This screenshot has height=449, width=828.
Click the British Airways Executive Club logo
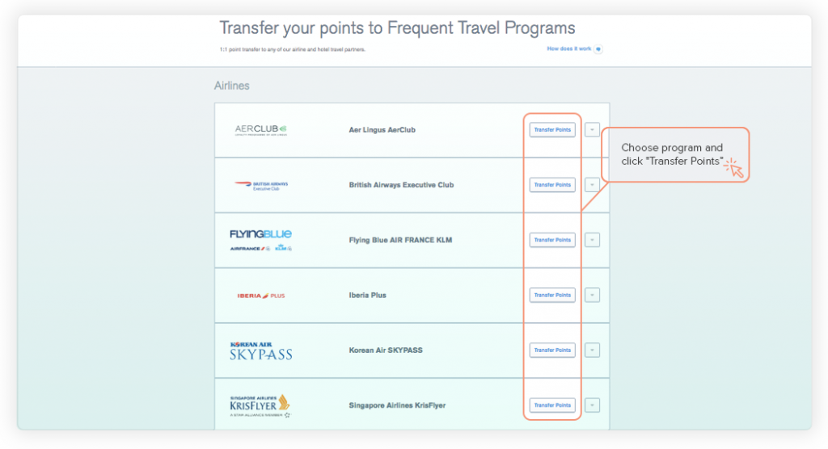point(261,186)
